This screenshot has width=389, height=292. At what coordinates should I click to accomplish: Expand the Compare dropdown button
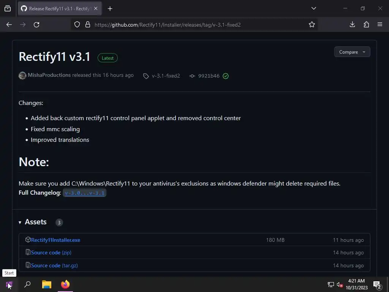tap(352, 52)
